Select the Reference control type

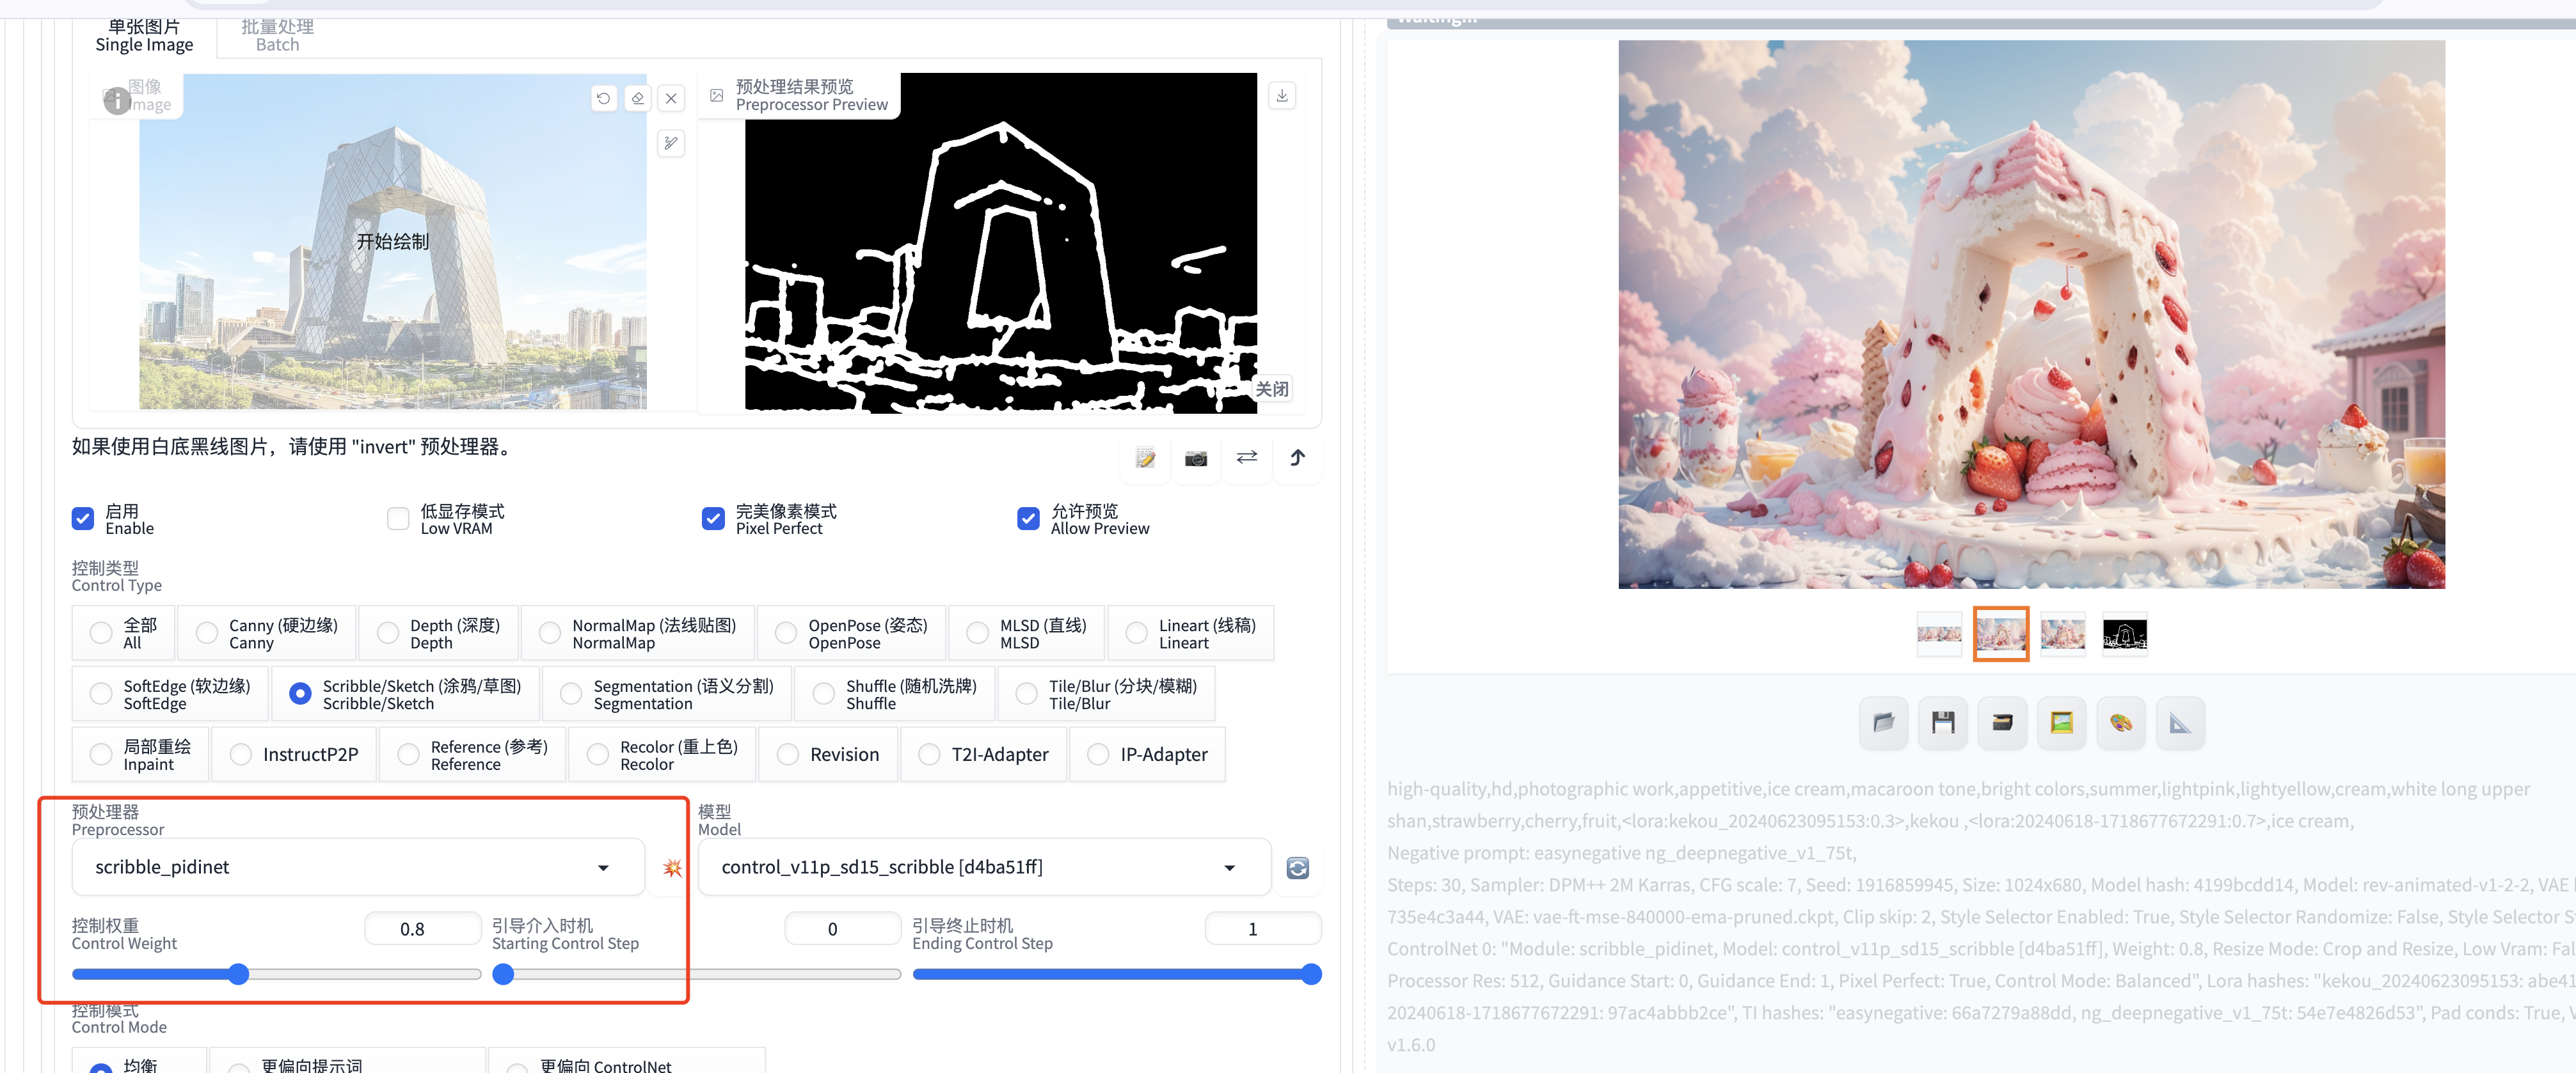click(472, 755)
